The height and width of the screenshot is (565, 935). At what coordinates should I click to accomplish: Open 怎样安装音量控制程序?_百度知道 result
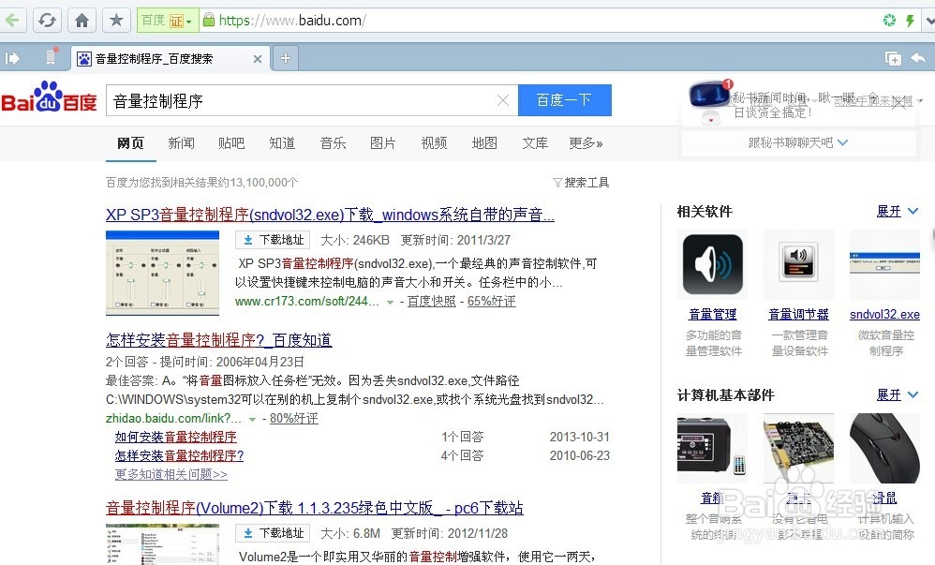219,340
